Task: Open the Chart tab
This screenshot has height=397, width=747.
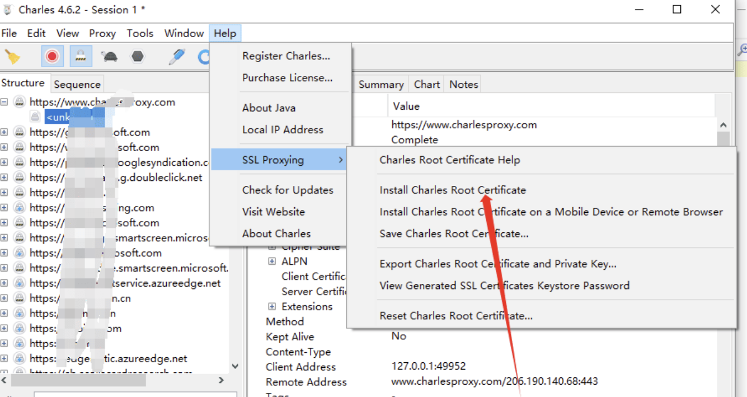Action: click(426, 85)
